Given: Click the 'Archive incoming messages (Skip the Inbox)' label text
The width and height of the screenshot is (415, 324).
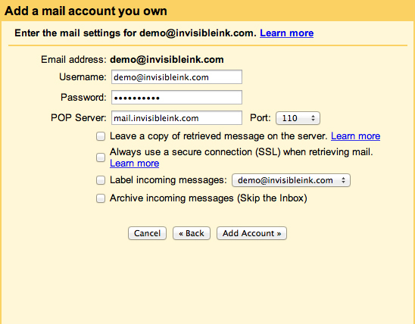Looking at the screenshot, I should click(208, 198).
